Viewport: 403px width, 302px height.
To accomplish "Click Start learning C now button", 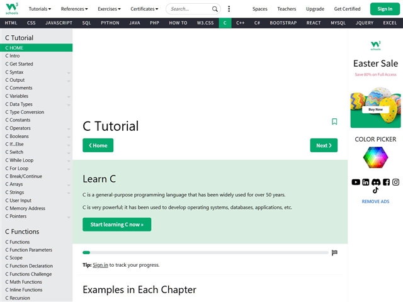I will pyautogui.click(x=116, y=225).
